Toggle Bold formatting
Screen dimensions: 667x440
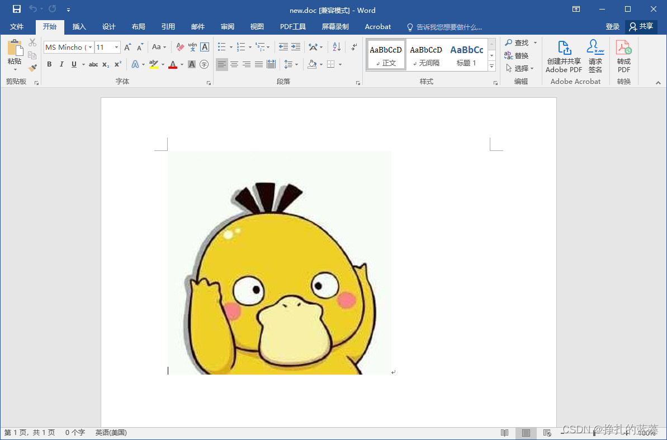point(49,64)
